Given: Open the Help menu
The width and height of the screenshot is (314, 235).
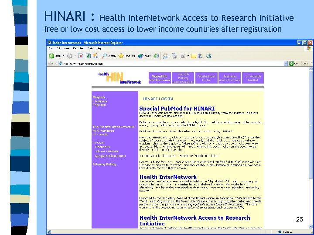Looking at the screenshot, I should pyautogui.click(x=99, y=48).
